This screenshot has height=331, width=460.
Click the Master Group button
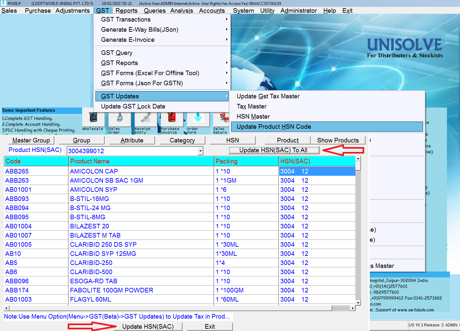pyautogui.click(x=31, y=140)
